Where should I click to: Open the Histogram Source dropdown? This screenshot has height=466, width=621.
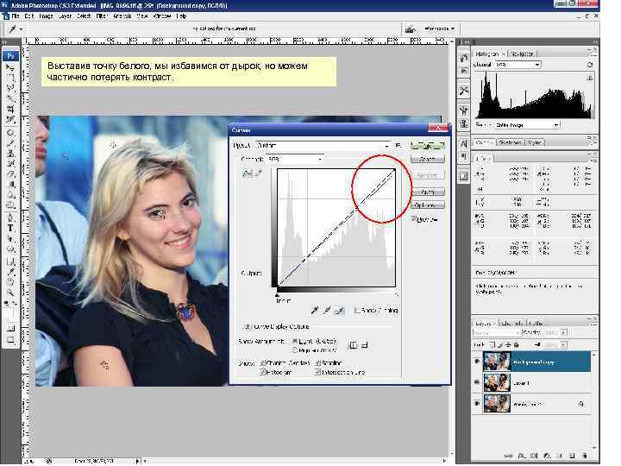point(527,125)
